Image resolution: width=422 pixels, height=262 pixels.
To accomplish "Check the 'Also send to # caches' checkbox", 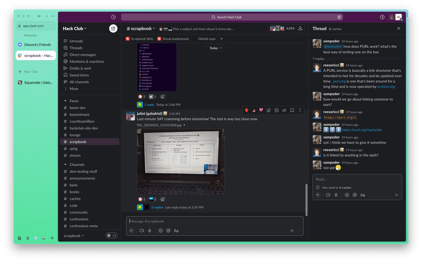I will point(318,187).
